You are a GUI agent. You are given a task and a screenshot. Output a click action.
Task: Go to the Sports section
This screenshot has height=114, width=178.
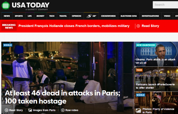point(19,16)
